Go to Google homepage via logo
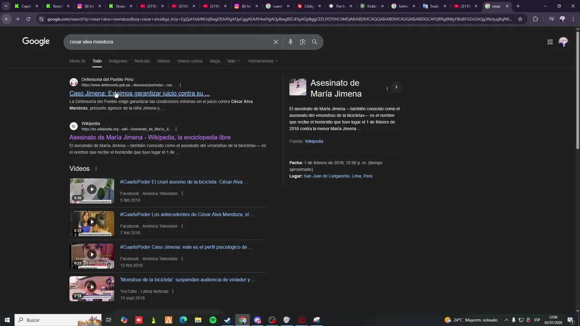 point(36,41)
